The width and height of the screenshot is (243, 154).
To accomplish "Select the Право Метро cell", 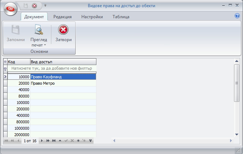I will [63, 83].
